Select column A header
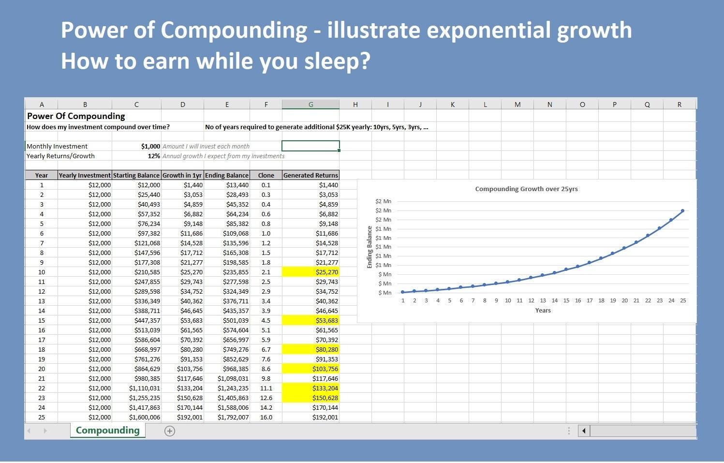This screenshot has width=724, height=463. click(42, 104)
